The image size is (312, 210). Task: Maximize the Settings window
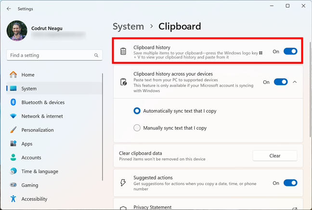287,6
